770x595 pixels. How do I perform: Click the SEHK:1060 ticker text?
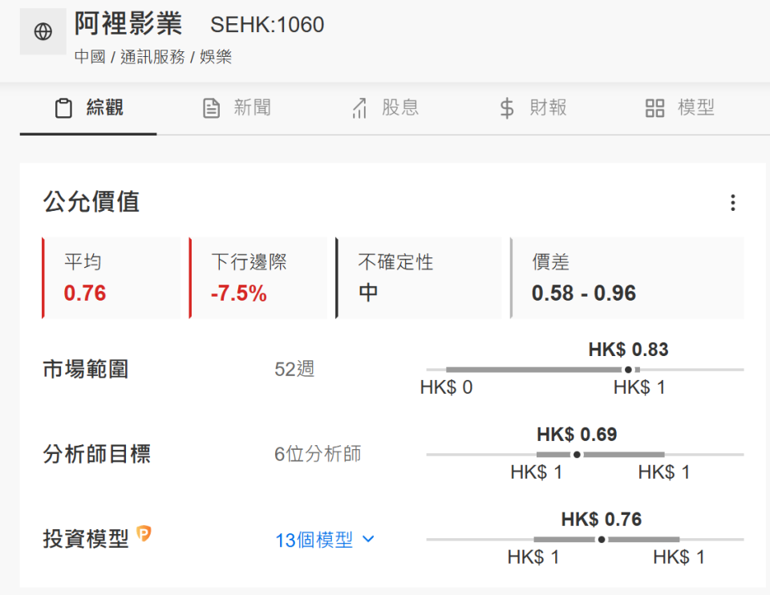click(267, 25)
